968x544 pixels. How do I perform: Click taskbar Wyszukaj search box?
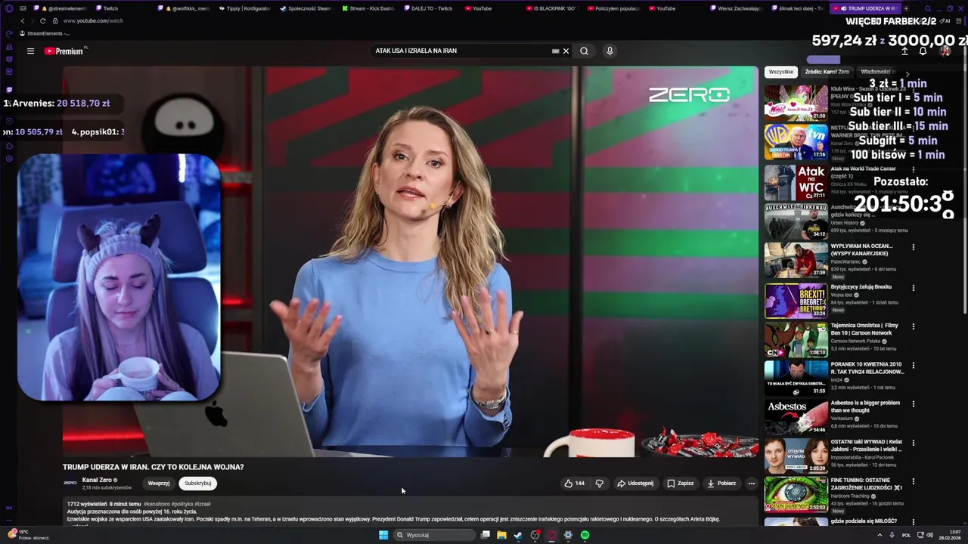click(435, 535)
